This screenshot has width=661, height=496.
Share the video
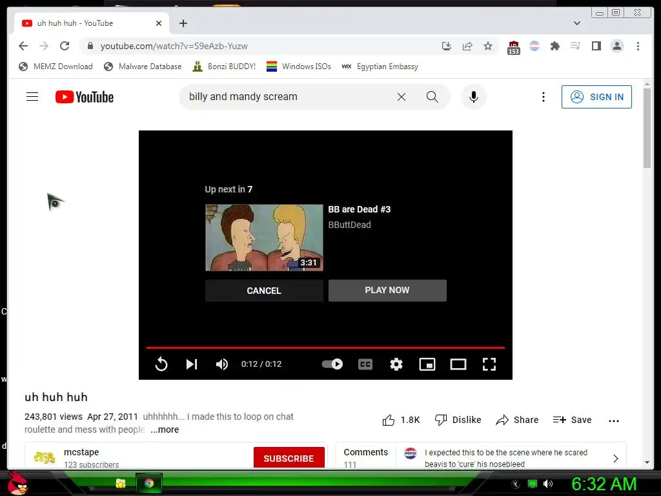pos(517,420)
